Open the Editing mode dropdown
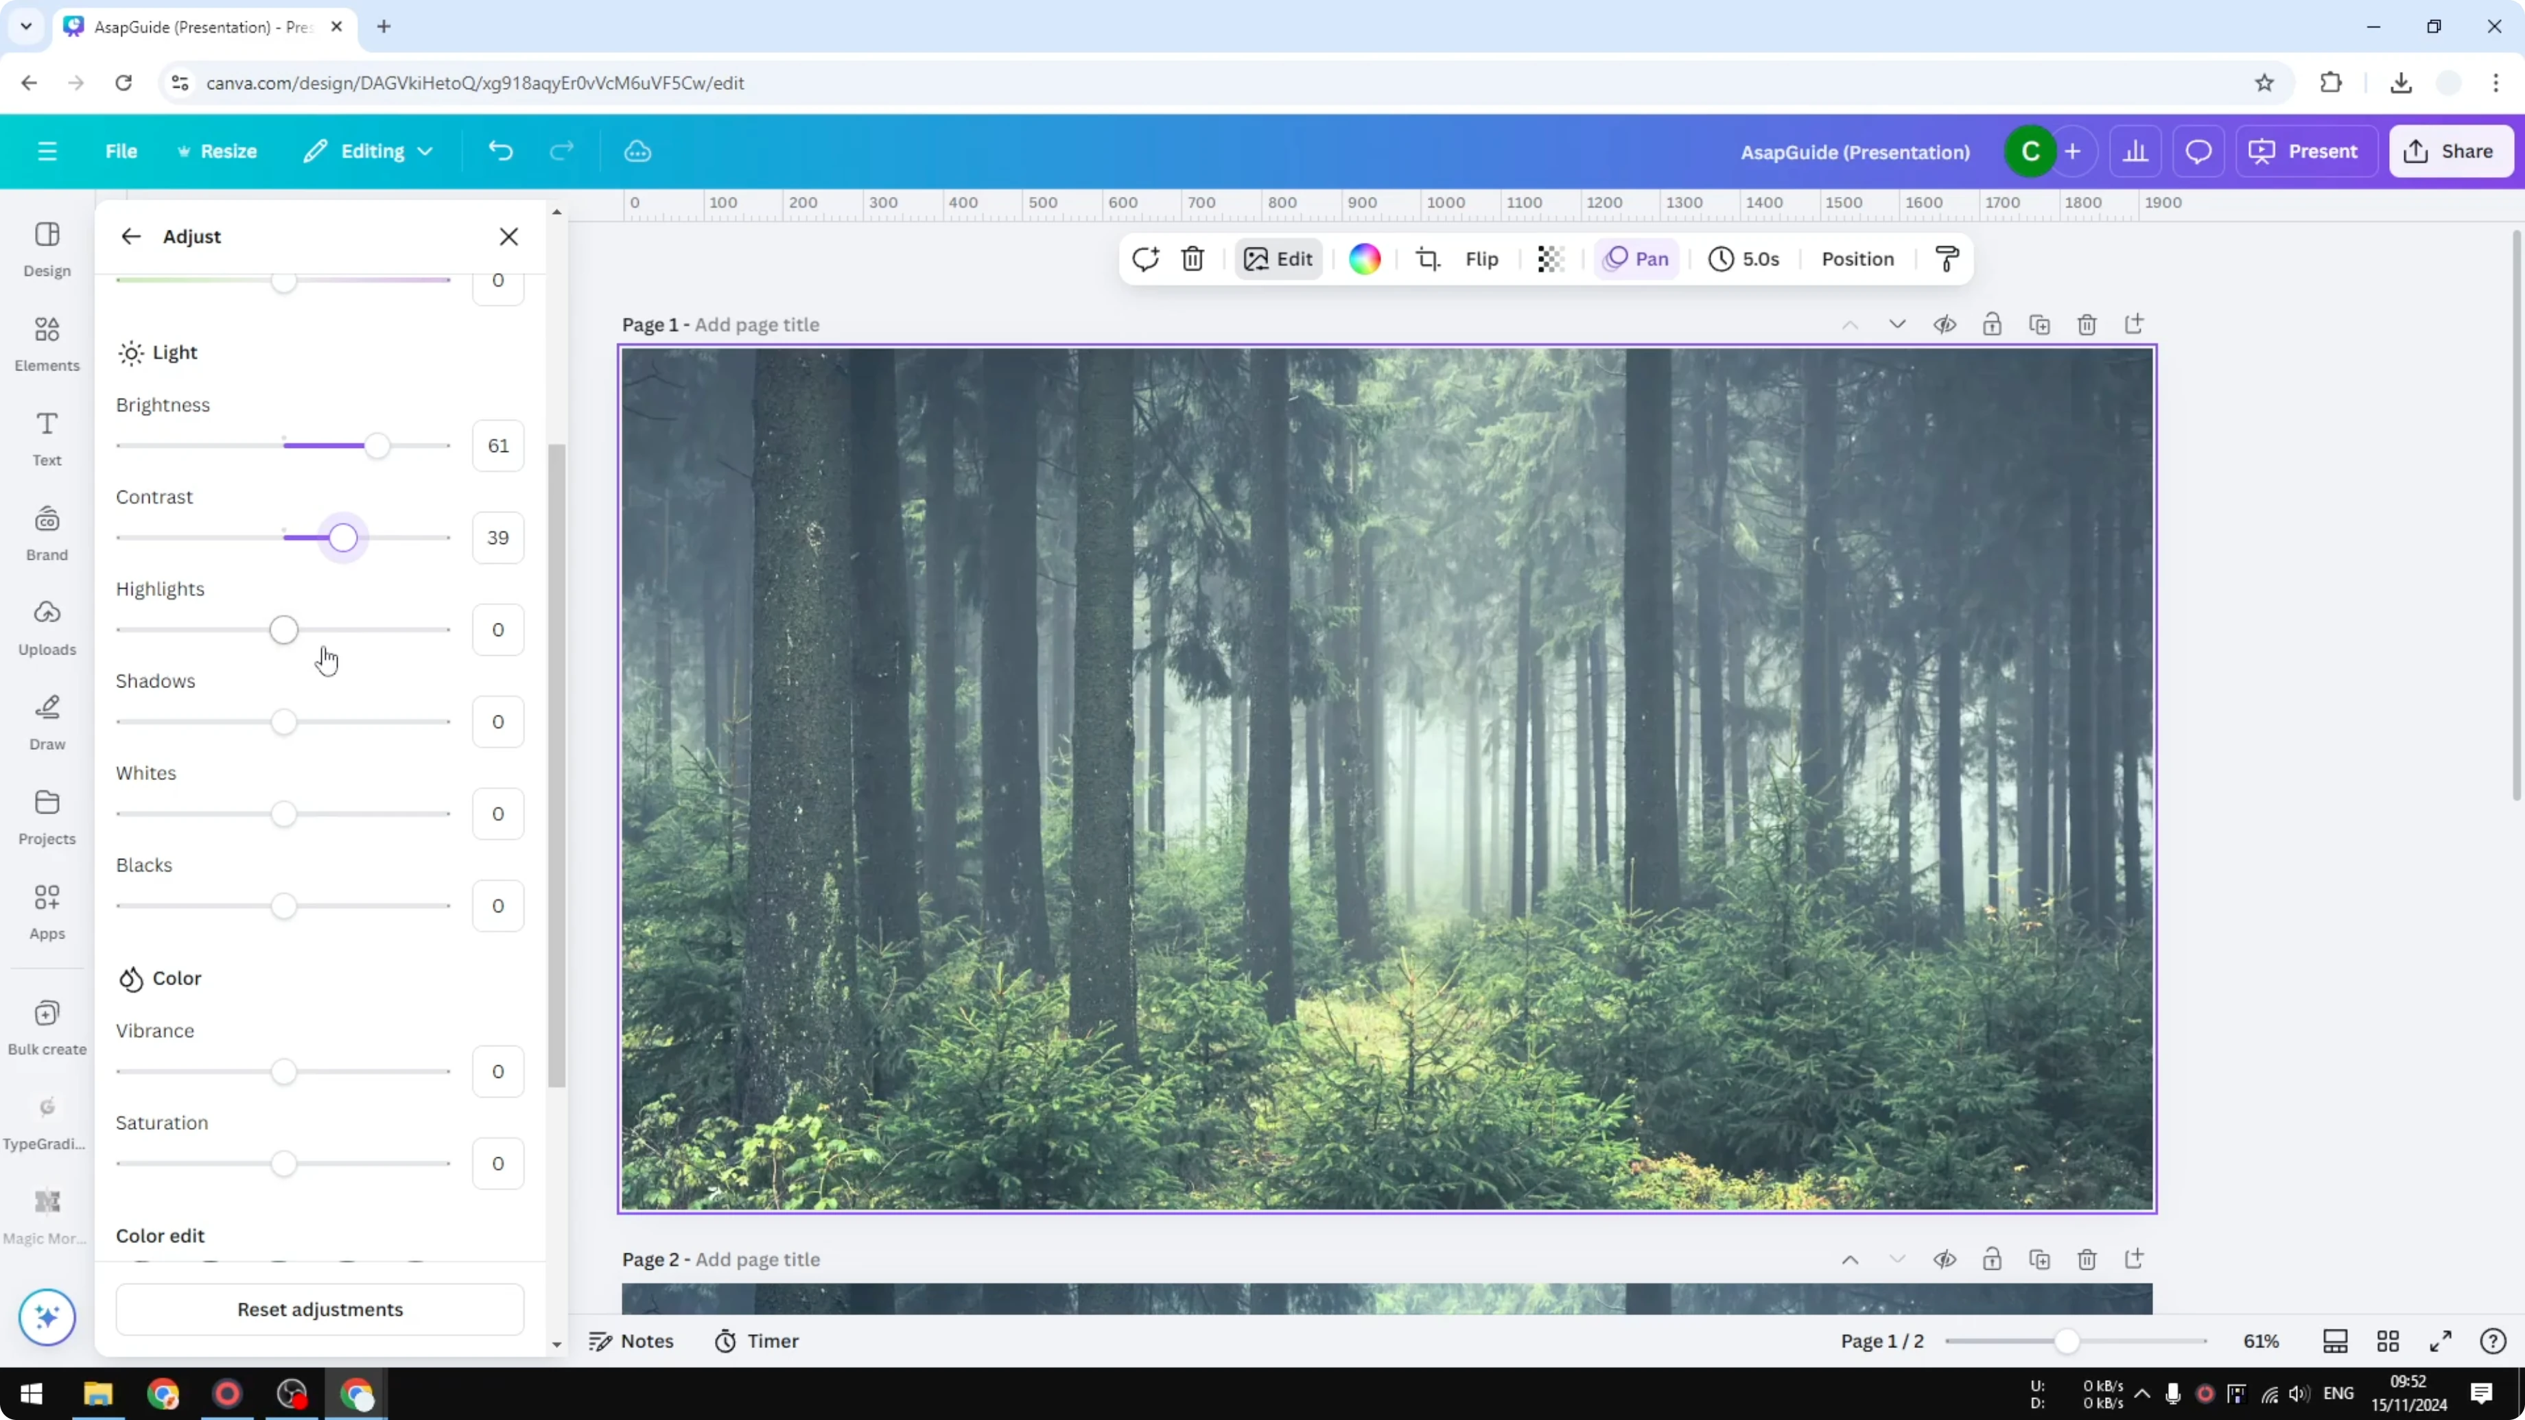The width and height of the screenshot is (2525, 1420). 368,151
